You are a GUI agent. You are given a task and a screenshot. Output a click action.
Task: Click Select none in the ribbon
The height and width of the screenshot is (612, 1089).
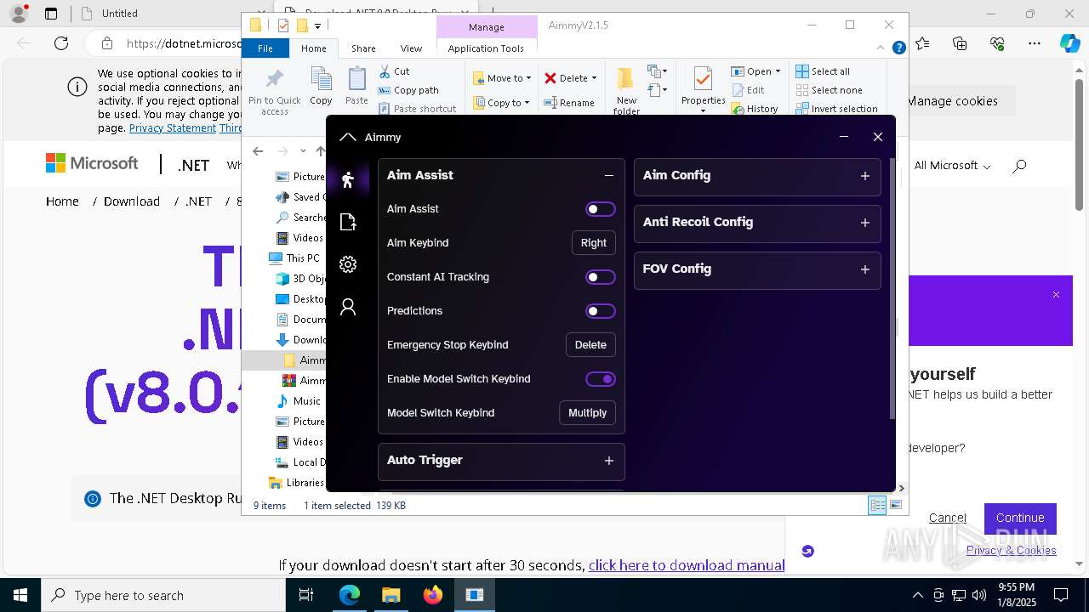pos(829,90)
